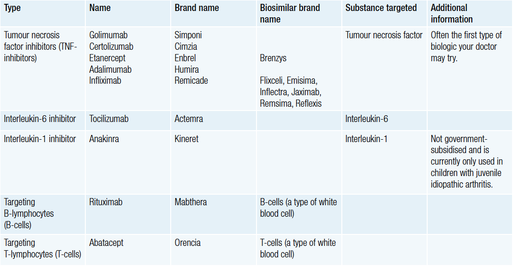Click the Additional information header

pyautogui.click(x=452, y=13)
